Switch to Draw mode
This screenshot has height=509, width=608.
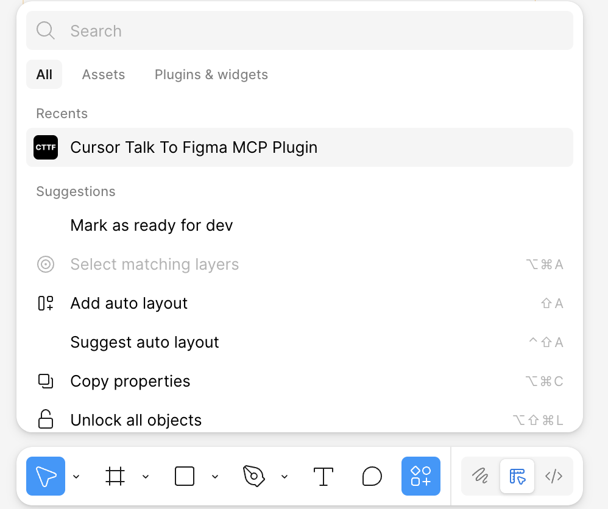[481, 476]
